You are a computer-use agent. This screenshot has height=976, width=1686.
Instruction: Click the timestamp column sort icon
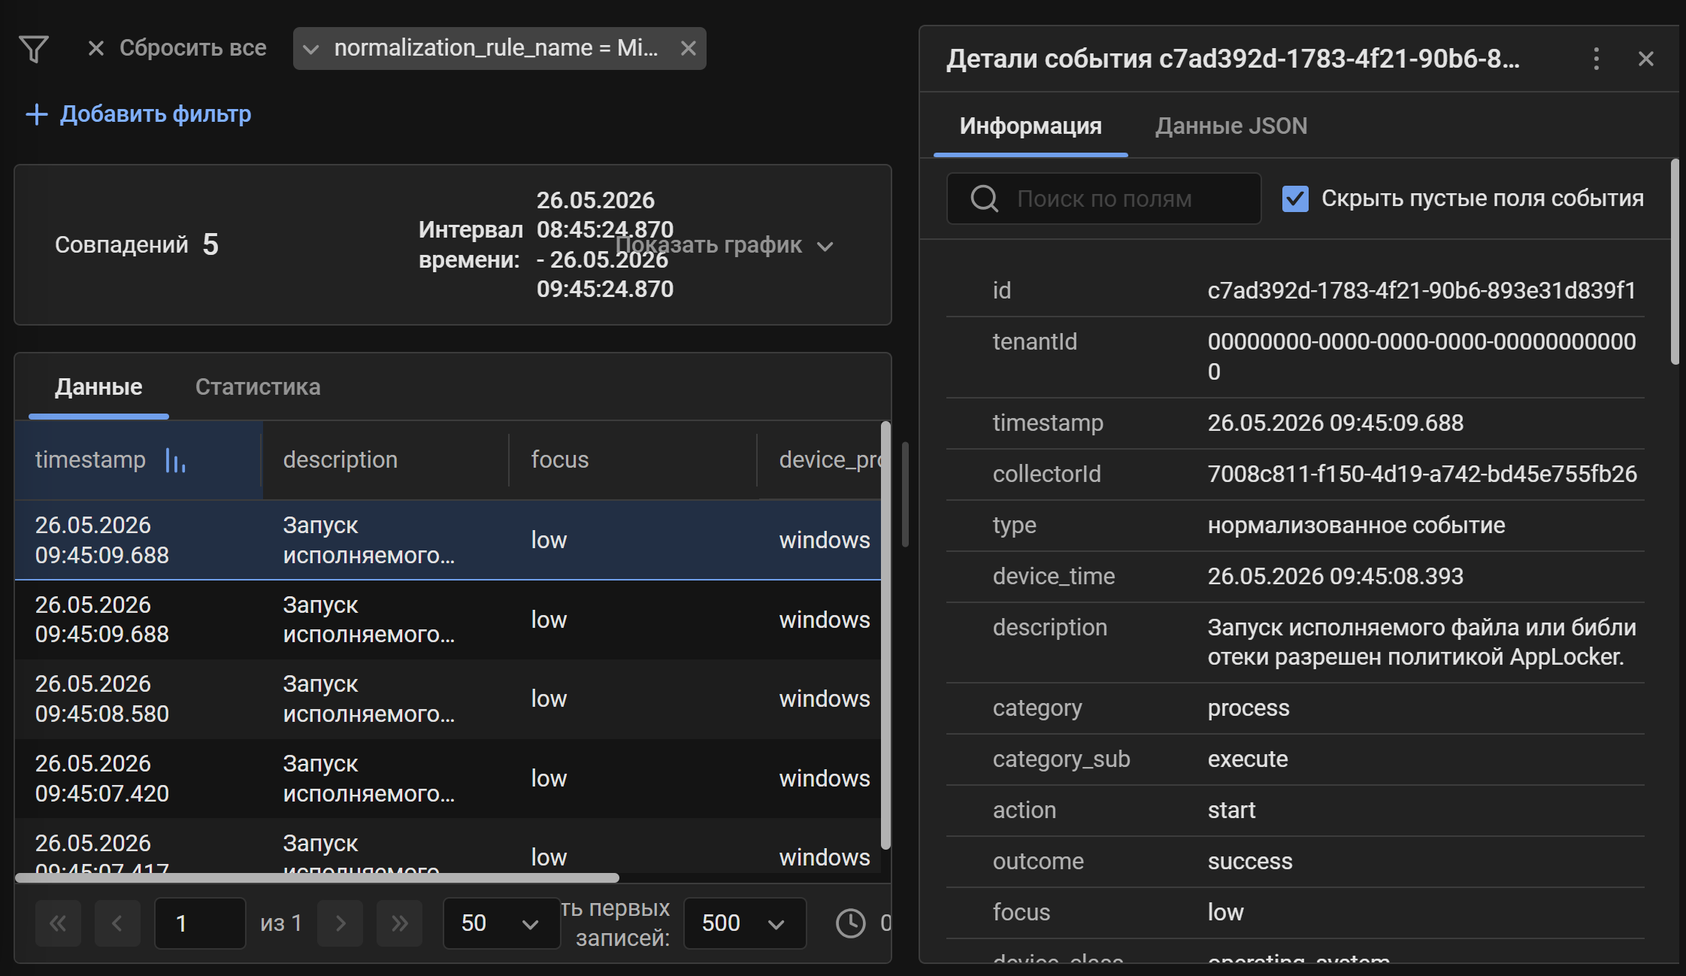tap(175, 460)
